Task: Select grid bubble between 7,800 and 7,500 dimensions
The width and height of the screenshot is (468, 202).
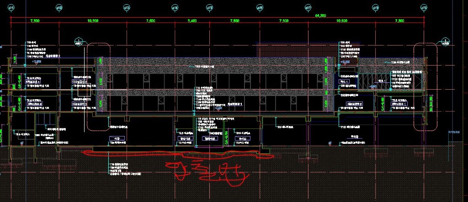Action: pos(260,8)
